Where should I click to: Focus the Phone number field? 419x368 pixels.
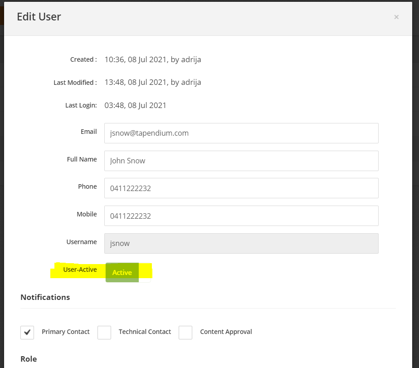[241, 188]
